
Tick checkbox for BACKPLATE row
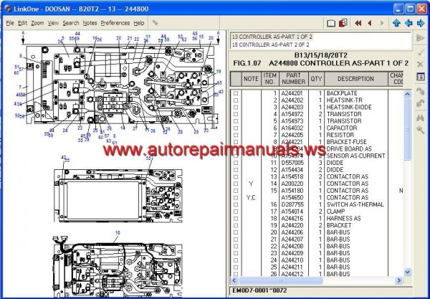[236, 93]
